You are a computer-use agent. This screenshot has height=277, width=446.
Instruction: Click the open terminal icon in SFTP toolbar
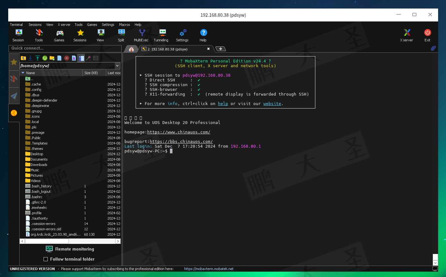click(96, 58)
